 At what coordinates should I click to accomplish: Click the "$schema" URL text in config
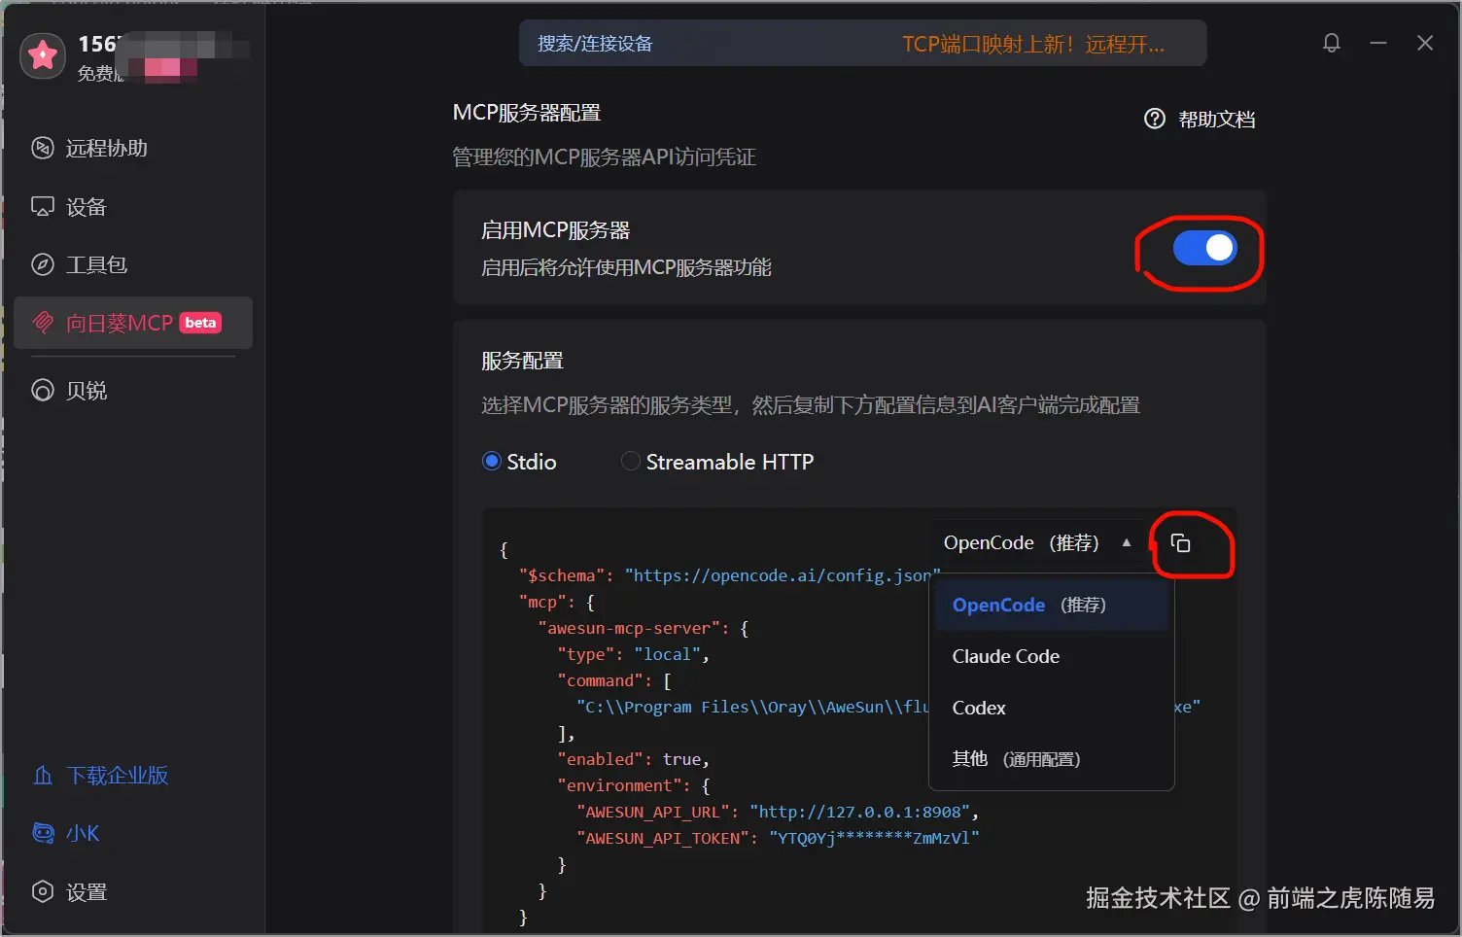click(x=782, y=575)
